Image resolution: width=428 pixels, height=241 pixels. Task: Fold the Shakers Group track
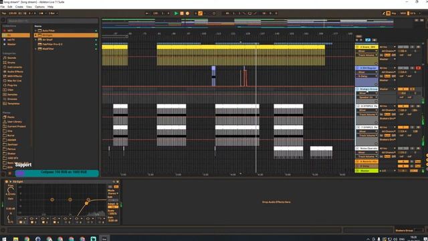[x=358, y=89]
